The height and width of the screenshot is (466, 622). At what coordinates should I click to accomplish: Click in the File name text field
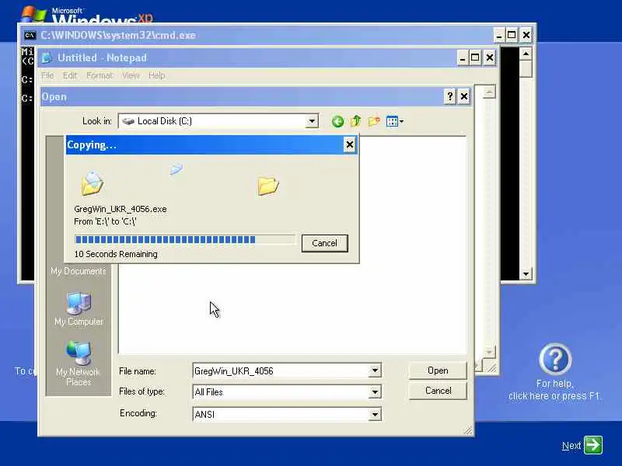281,371
